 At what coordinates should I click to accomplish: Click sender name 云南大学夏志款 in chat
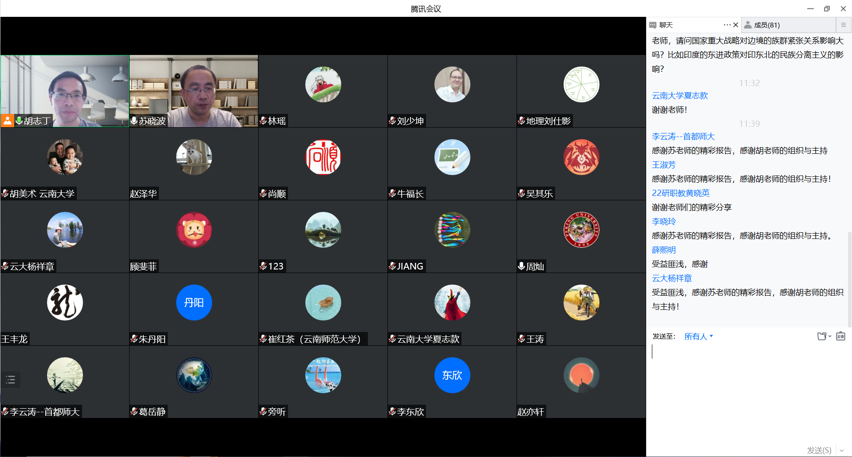click(679, 96)
